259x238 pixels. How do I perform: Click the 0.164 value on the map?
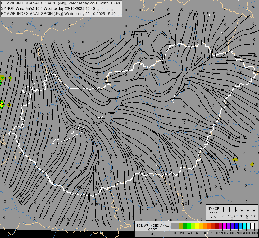(x=95, y=204)
